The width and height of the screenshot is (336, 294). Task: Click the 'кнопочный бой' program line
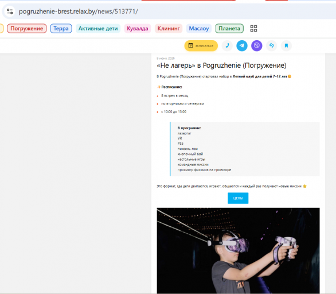190,154
